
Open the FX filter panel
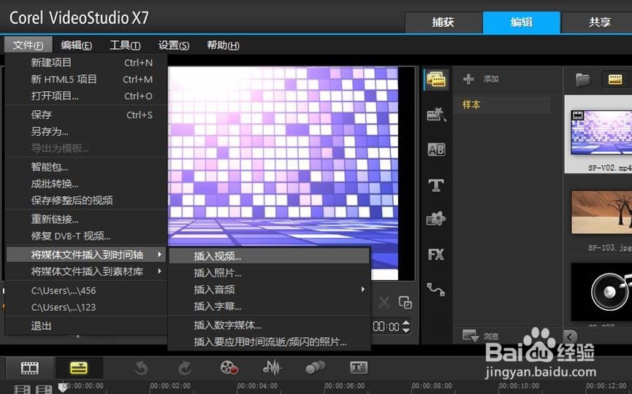pos(436,255)
